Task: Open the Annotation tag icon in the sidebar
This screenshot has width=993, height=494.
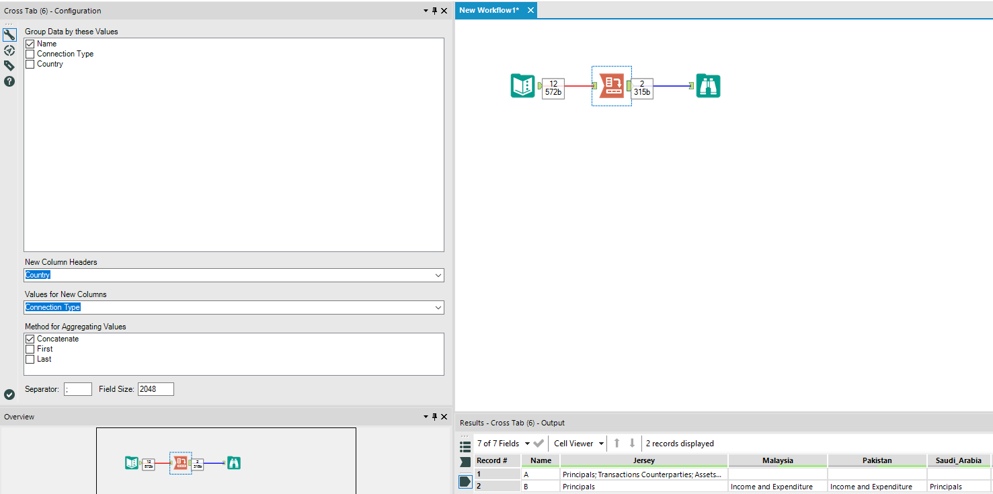Action: [9, 65]
